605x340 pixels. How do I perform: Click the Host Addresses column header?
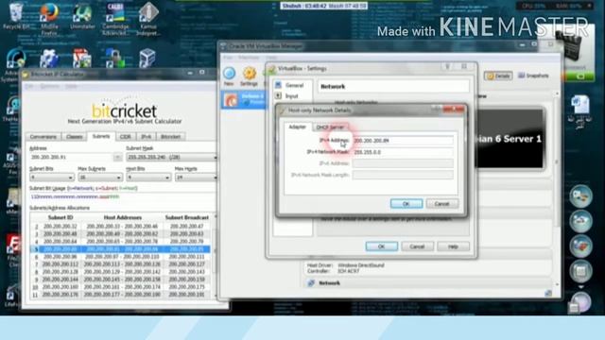coord(122,218)
